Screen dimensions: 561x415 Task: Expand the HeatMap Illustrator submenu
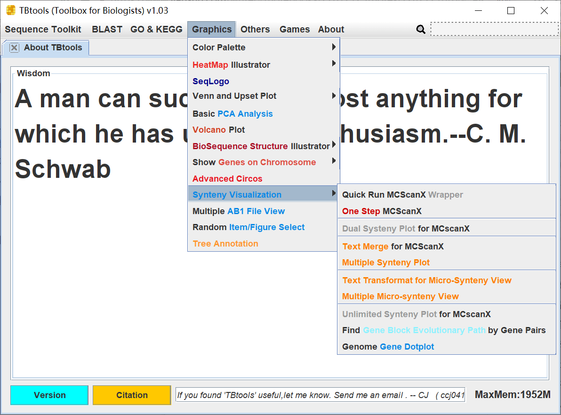click(264, 65)
